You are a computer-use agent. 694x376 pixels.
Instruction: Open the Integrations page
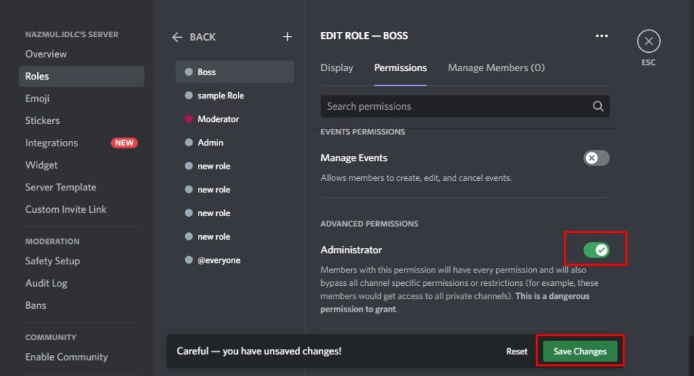point(52,143)
